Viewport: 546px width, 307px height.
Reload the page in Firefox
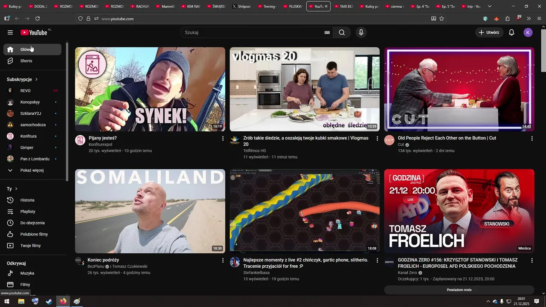38,19
